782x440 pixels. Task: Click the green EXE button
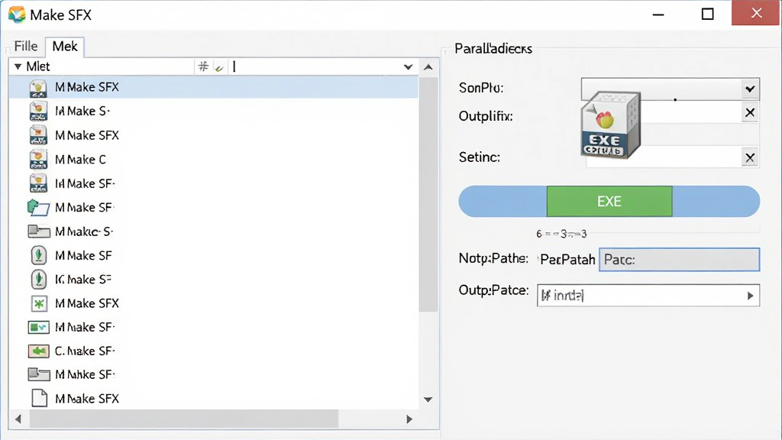[x=609, y=202]
